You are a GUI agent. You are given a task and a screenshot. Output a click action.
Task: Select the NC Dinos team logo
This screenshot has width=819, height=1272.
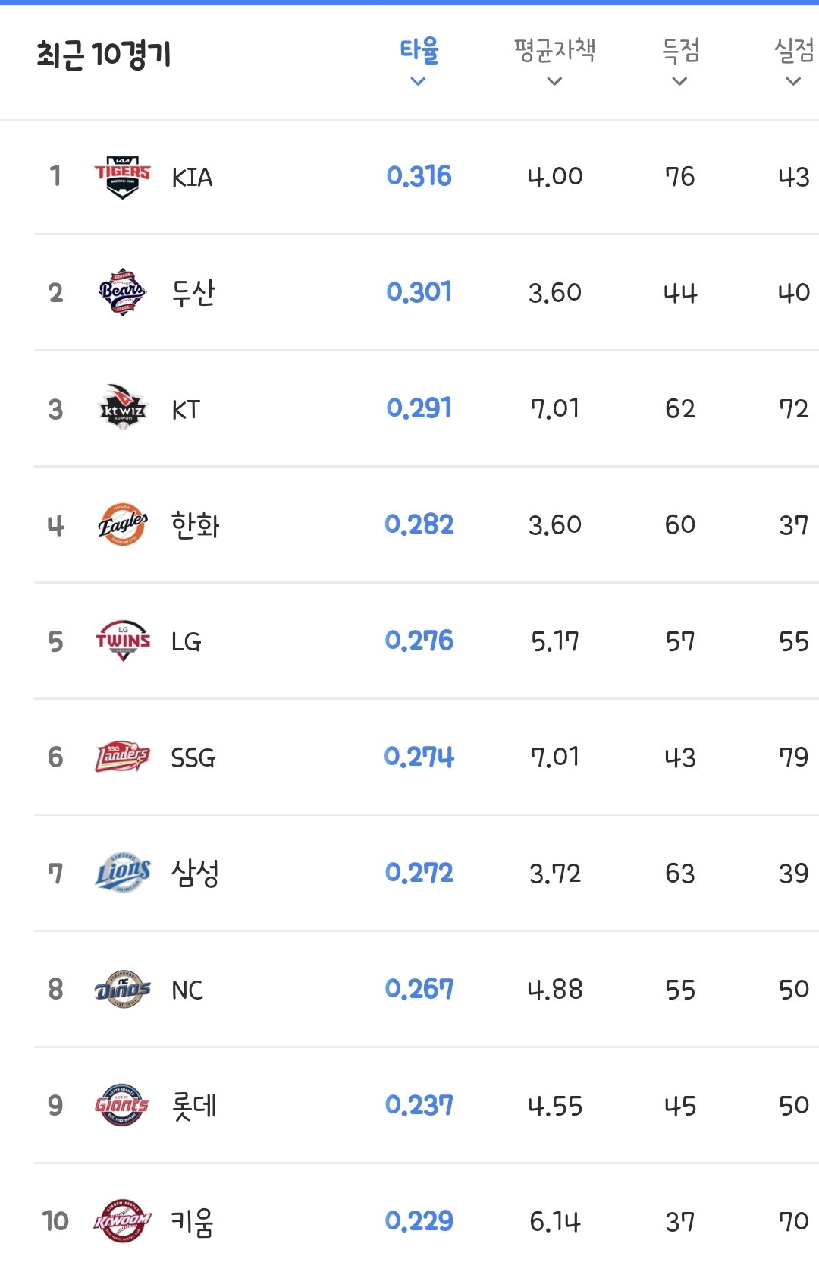pyautogui.click(x=122, y=989)
